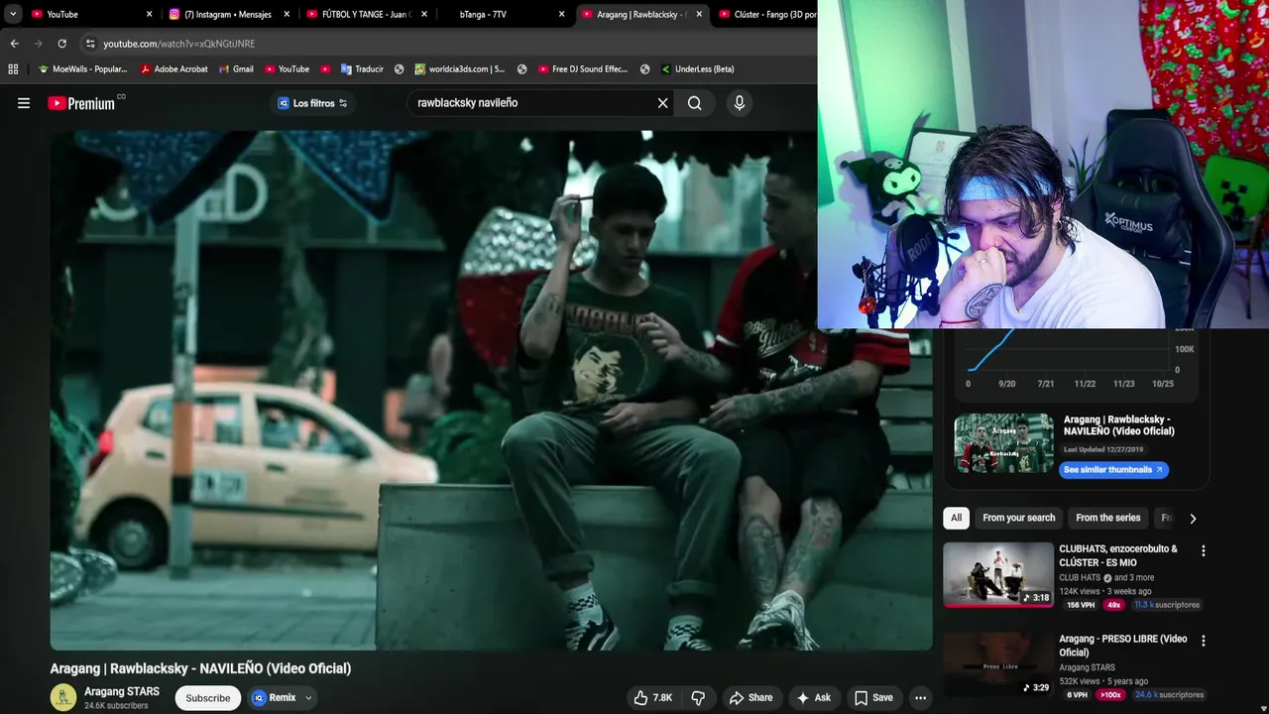This screenshot has width=1269, height=714.
Task: Open the Aragang - PRESO LIBRE title link
Action: coord(1122,646)
